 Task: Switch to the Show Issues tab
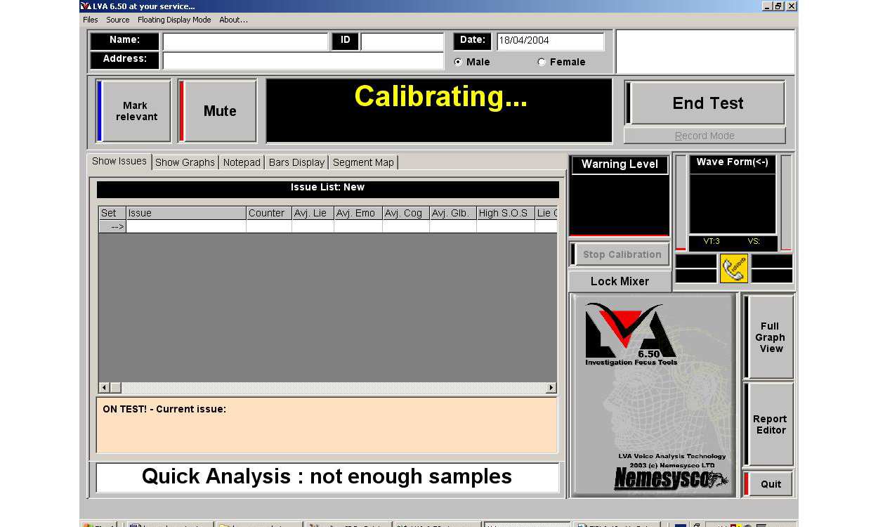pos(119,162)
